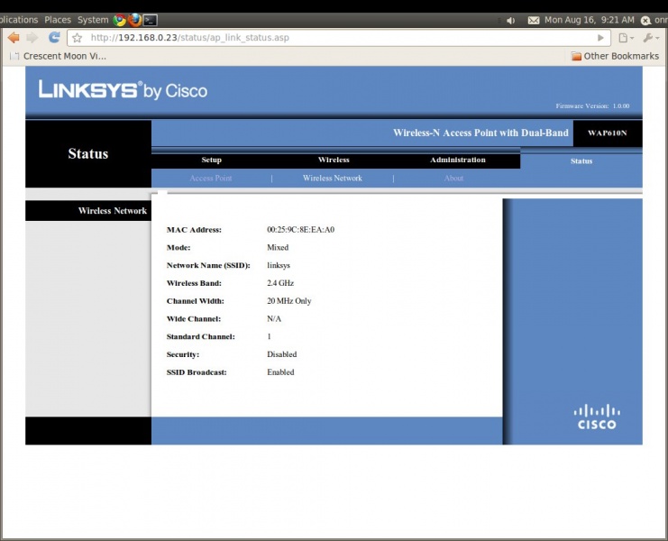
Task: Open the wrench tools menu
Action: 651,38
